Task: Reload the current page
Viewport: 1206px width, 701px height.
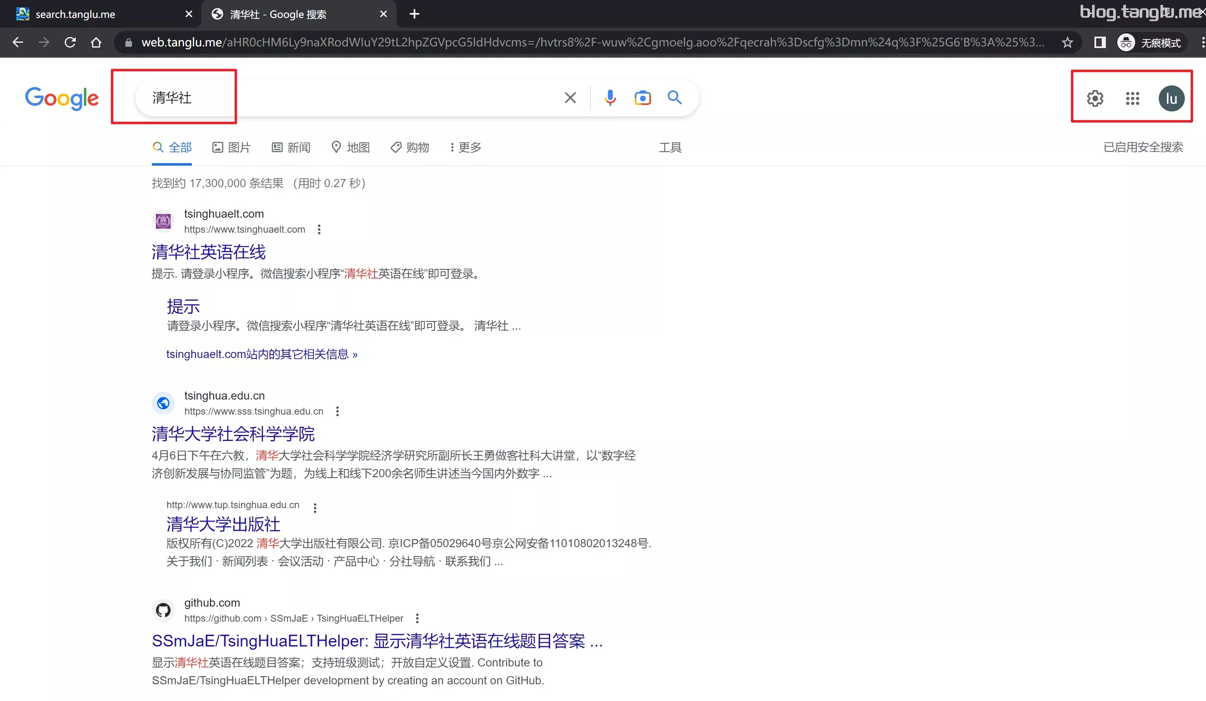Action: click(70, 42)
